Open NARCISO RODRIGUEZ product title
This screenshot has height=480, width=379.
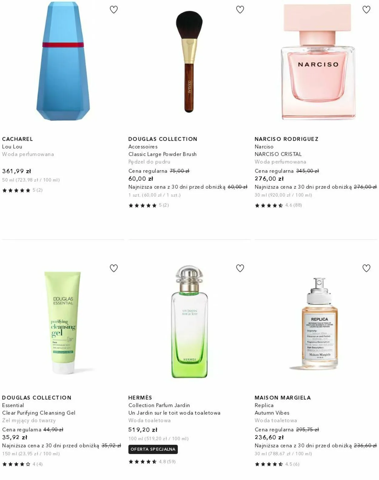pyautogui.click(x=287, y=139)
